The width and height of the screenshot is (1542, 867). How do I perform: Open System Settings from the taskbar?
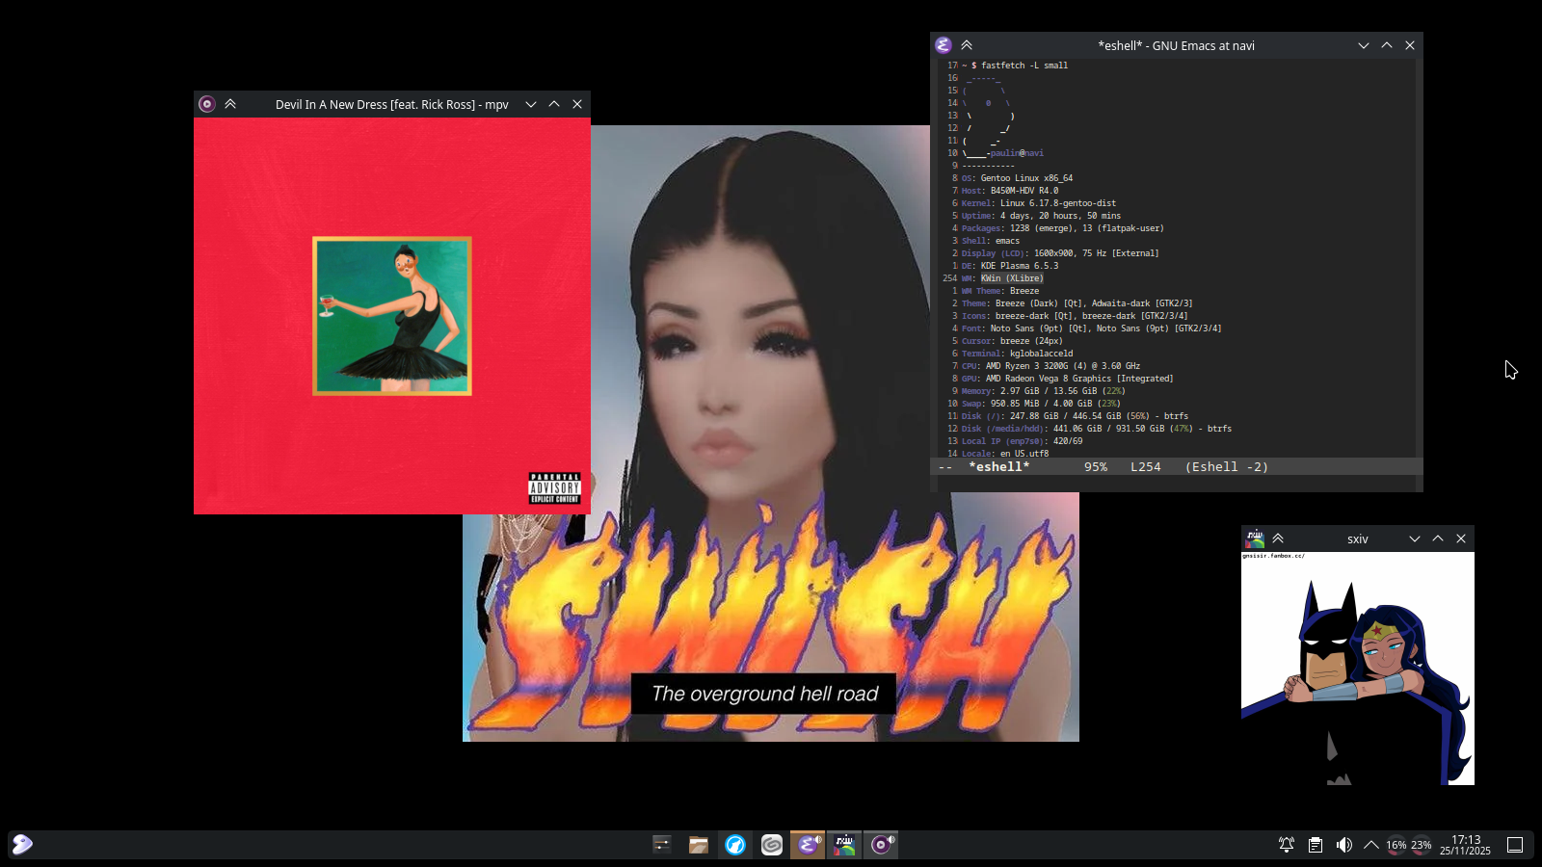click(x=662, y=845)
